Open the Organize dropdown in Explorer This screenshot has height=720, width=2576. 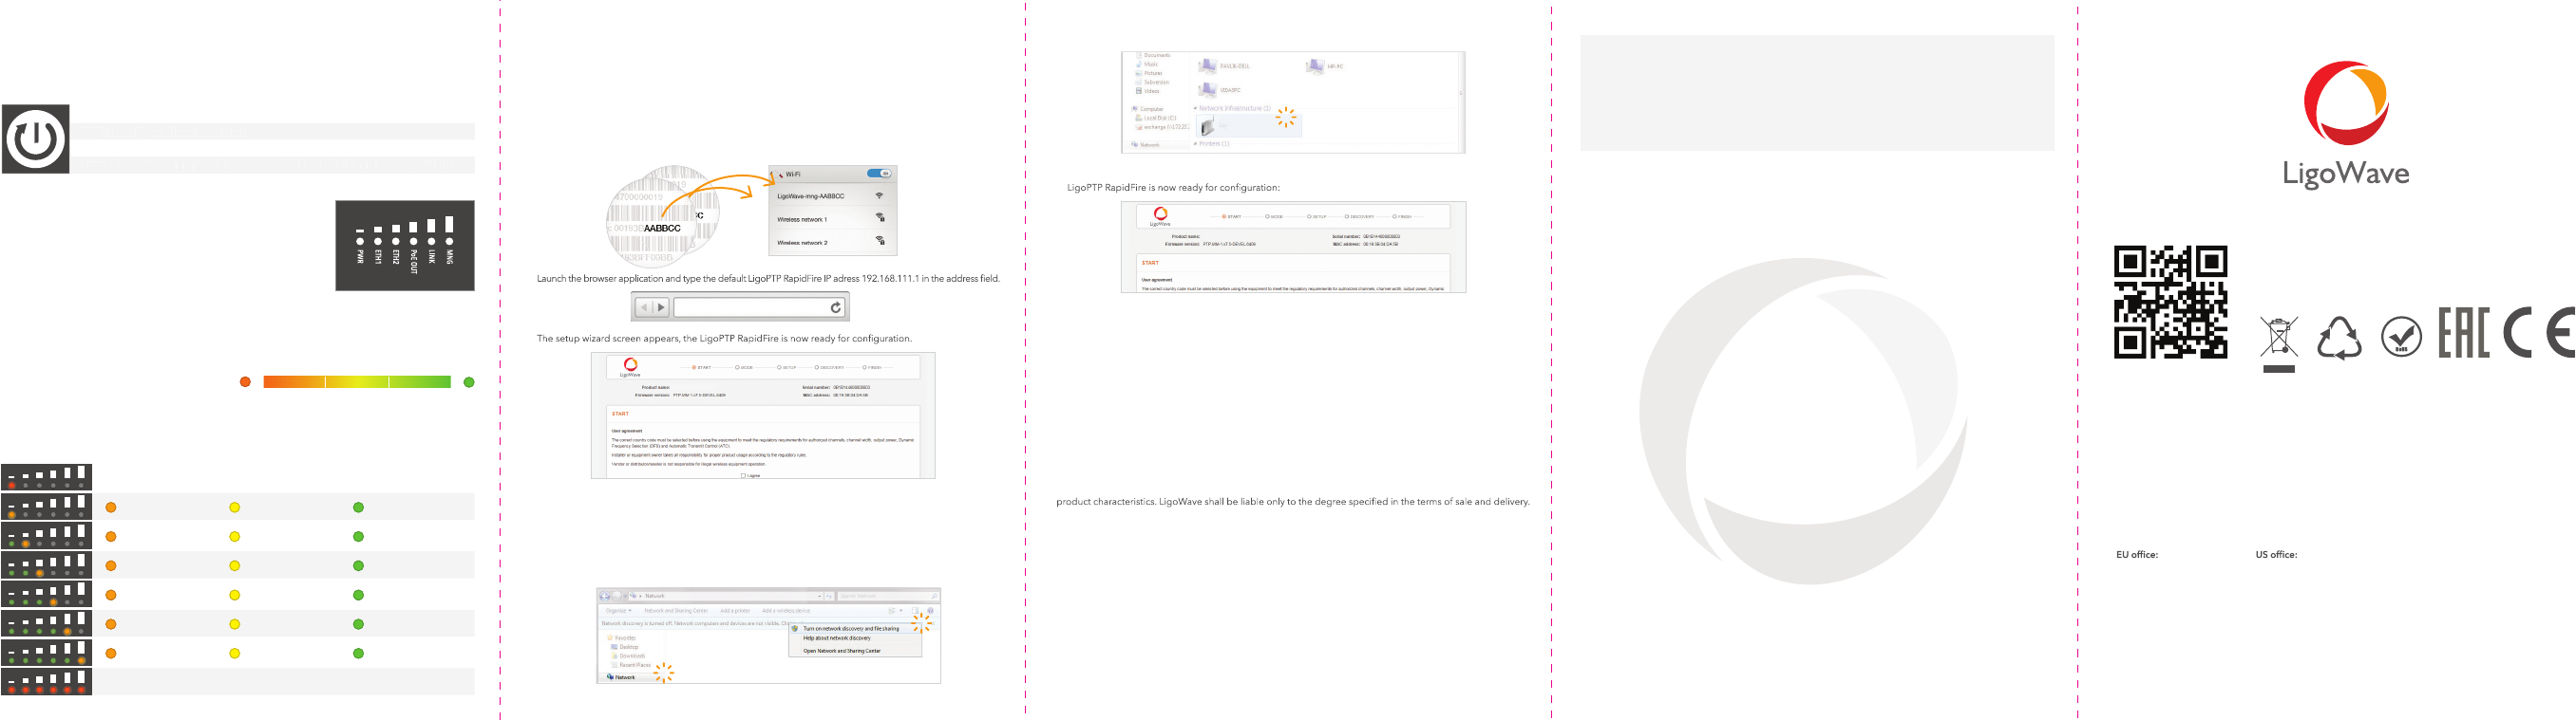click(618, 610)
